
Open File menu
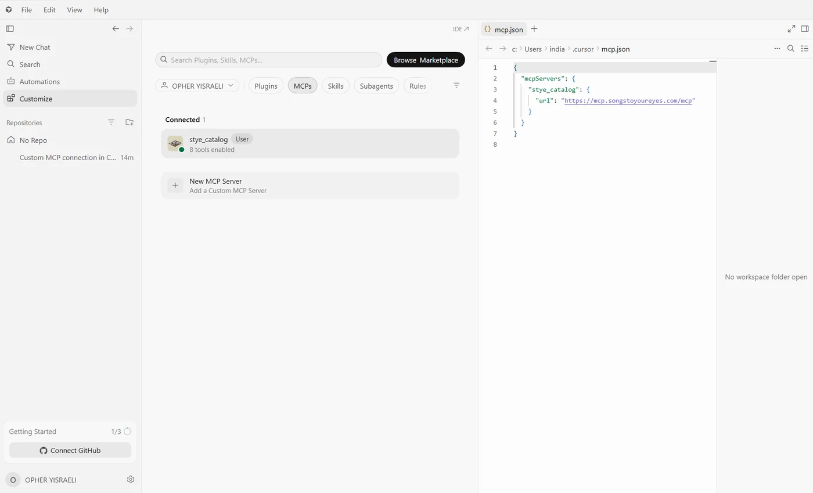point(27,10)
